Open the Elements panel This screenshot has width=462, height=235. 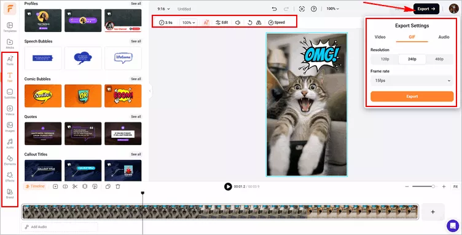(x=10, y=161)
